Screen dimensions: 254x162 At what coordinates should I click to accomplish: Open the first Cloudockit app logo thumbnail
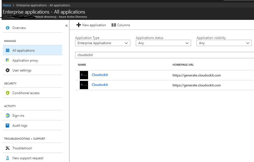(x=84, y=75)
